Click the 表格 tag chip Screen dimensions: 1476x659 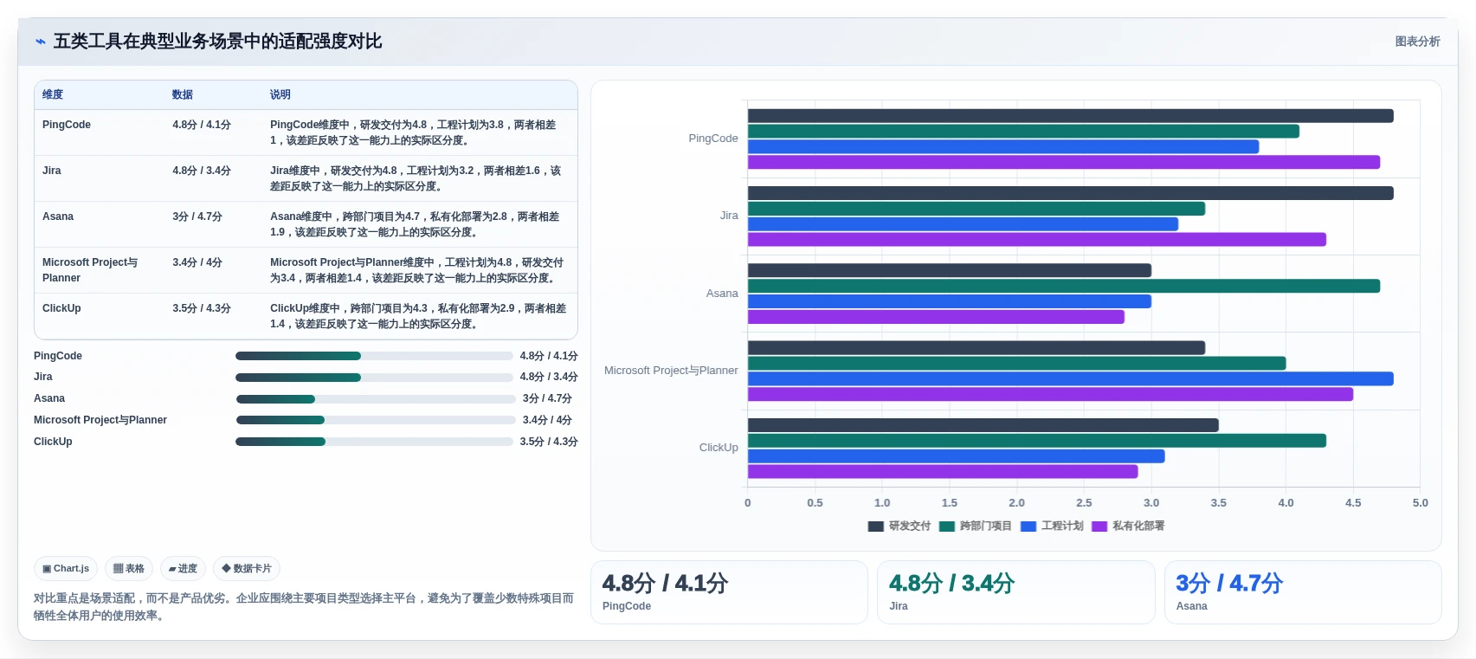tap(129, 569)
